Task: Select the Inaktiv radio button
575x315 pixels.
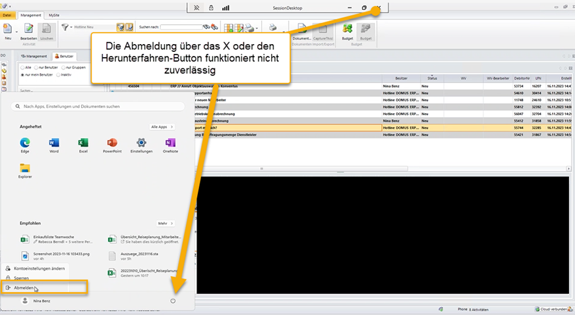Action: [x=58, y=74]
